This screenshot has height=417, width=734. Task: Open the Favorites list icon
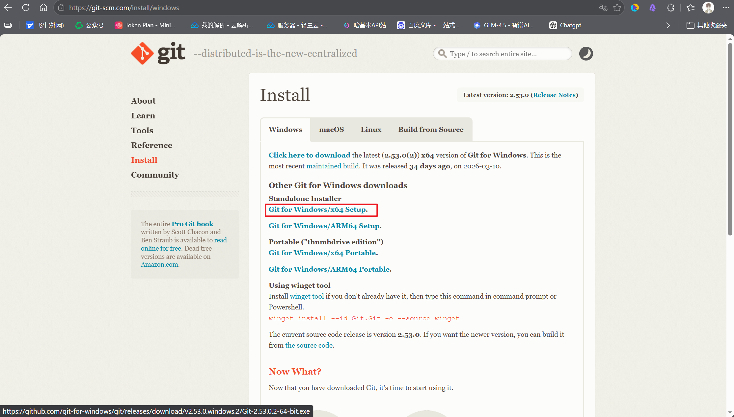click(691, 8)
